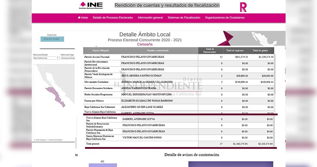Screen dimensions: 317x167
Task: Click the Campaña subtitle label
Action: (x=145, y=44)
